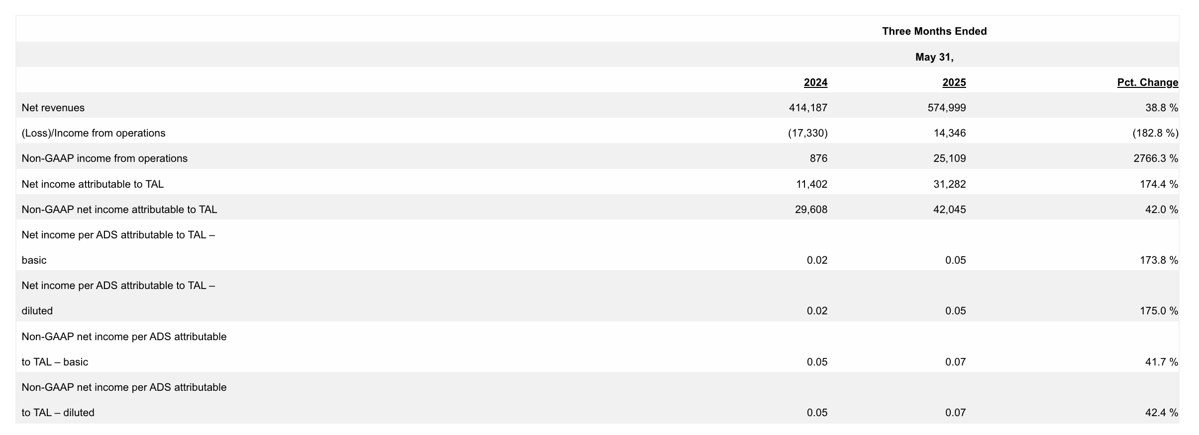1199x435 pixels.
Task: Click the 29,608 non-GAAP net income value
Action: point(811,210)
